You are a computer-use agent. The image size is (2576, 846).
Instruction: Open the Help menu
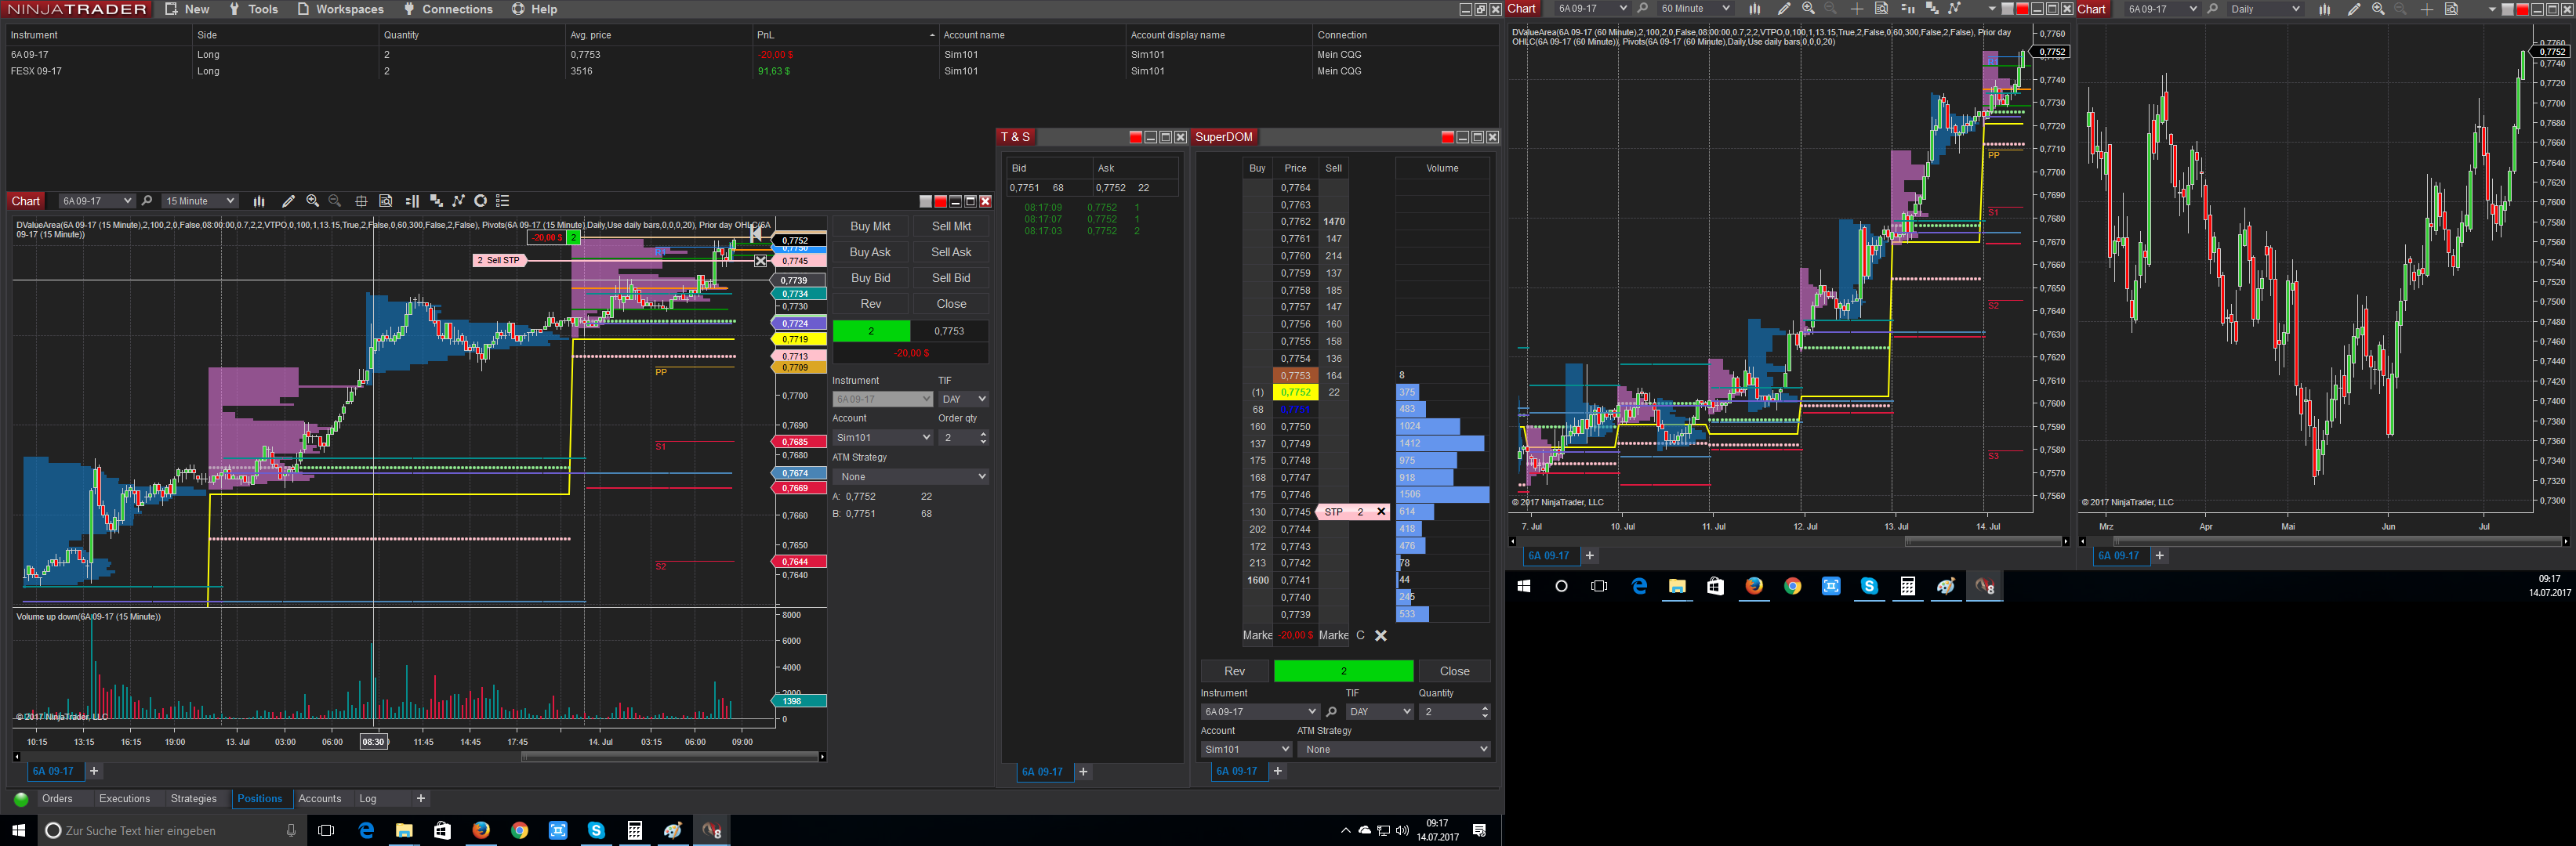[534, 9]
